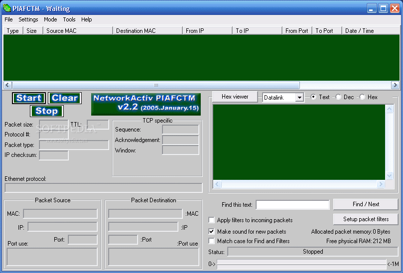Click the Packet Source MAC field

pyautogui.click(x=60, y=213)
